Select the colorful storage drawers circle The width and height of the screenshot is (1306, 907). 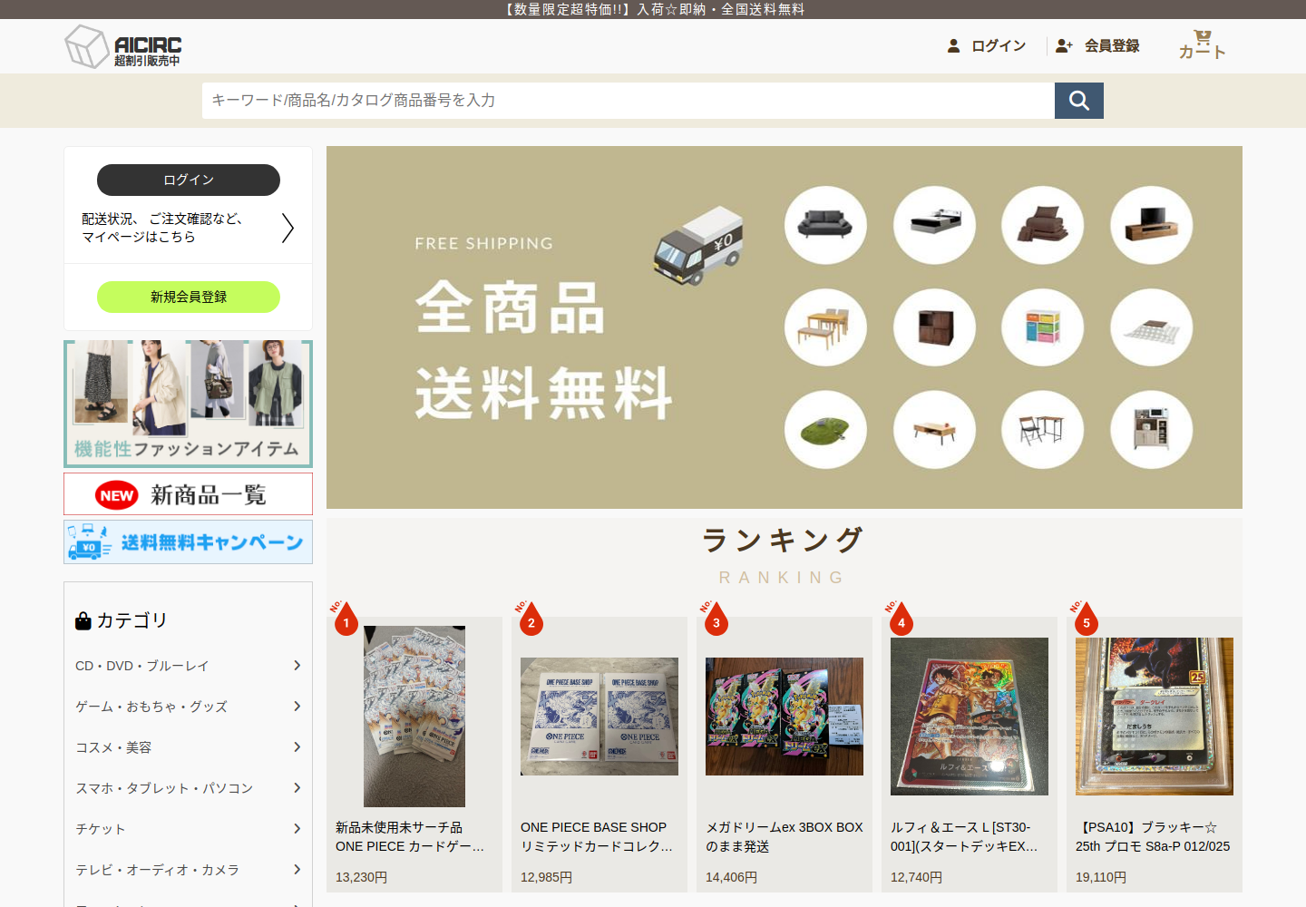point(1042,327)
